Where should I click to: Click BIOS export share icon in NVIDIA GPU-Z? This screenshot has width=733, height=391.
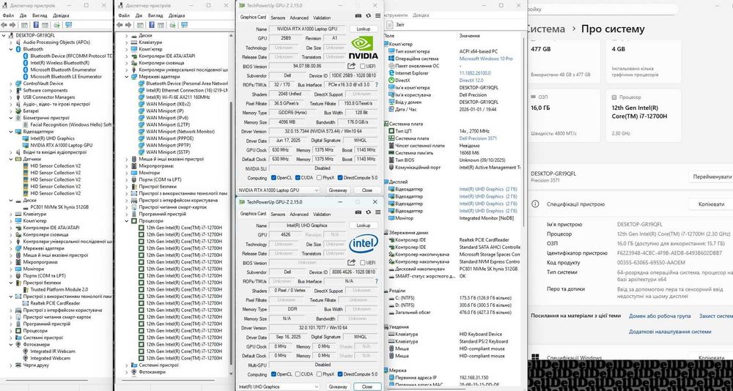(352, 67)
